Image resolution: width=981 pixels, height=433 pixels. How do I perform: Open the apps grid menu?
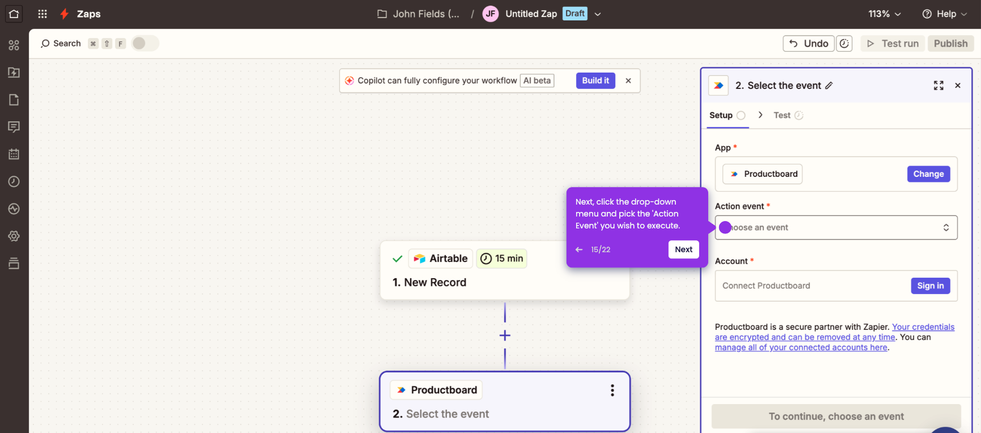(x=43, y=14)
